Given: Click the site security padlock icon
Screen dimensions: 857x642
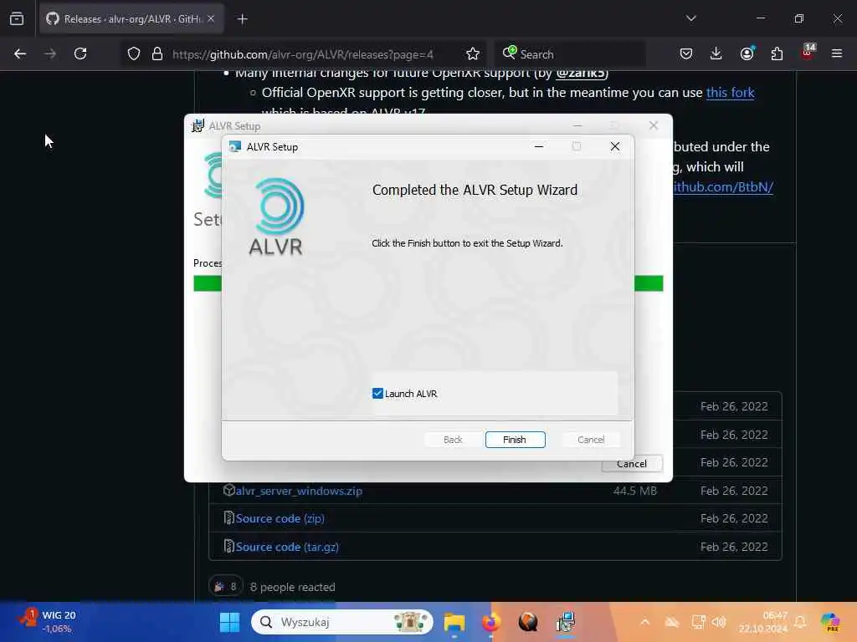Looking at the screenshot, I should point(157,54).
